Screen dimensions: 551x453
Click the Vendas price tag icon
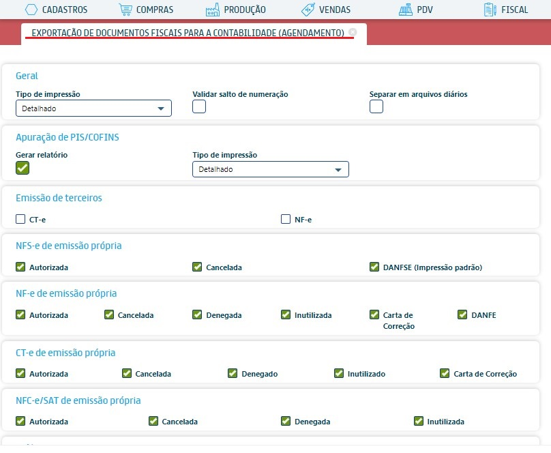click(308, 10)
